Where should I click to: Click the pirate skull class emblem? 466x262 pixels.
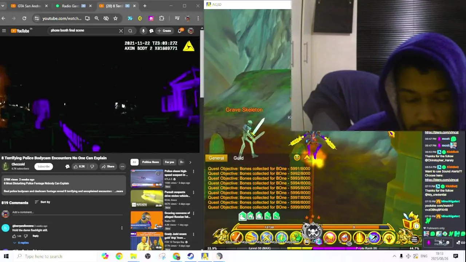point(313,231)
